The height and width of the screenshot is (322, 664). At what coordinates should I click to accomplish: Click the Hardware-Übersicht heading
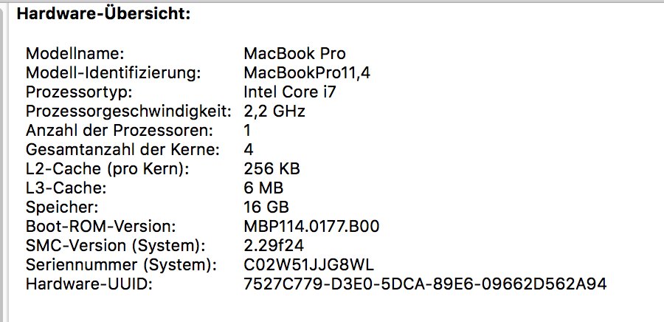click(x=103, y=13)
